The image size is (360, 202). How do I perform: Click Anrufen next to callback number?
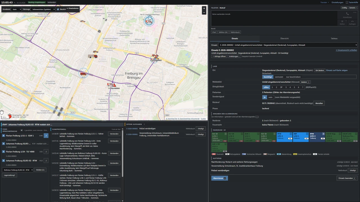[319, 103]
